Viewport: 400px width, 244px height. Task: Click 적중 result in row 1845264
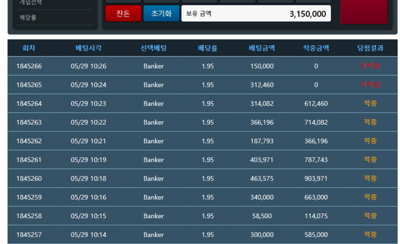click(370, 104)
